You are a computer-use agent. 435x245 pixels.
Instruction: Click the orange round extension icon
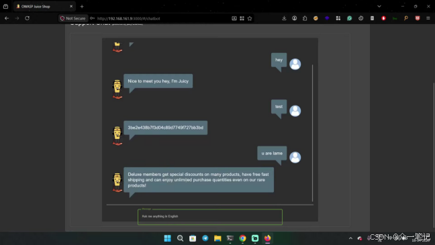316,18
